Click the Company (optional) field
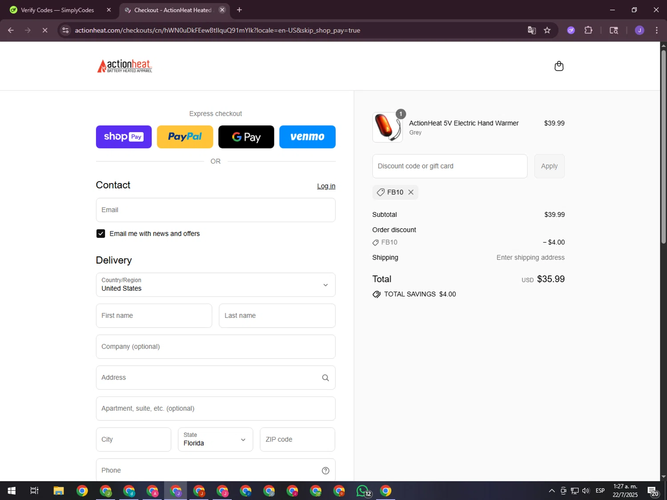The height and width of the screenshot is (500, 667). point(216,347)
